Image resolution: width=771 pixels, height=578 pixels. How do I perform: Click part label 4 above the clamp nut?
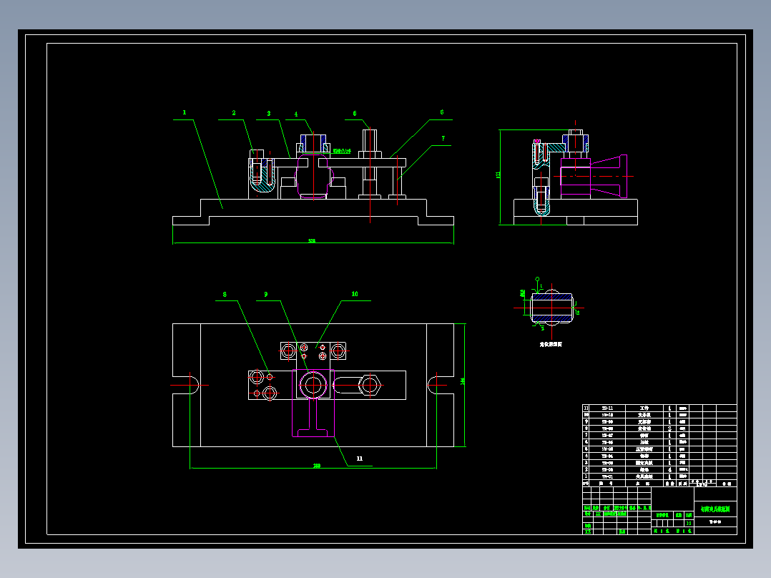point(296,114)
